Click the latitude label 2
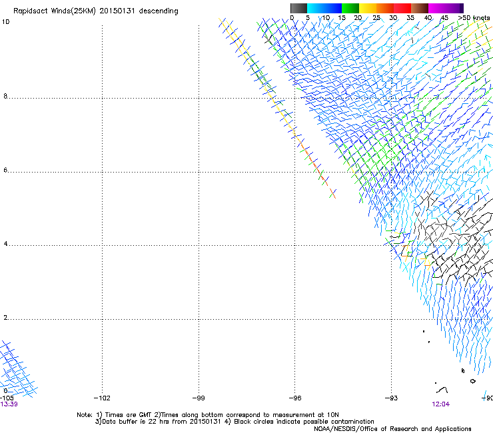The image size is (493, 433). click(5, 318)
